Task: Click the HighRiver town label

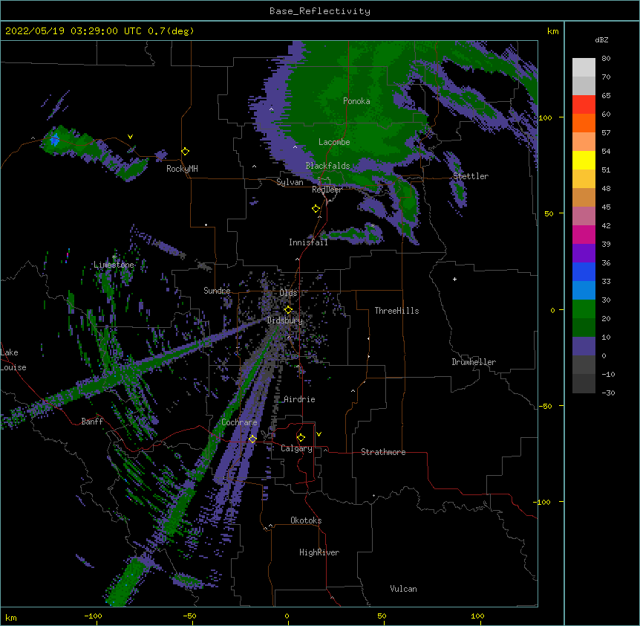Action: point(319,552)
